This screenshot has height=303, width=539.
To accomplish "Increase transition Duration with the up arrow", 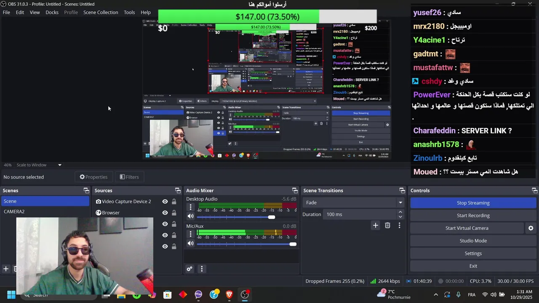I will coord(400,212).
